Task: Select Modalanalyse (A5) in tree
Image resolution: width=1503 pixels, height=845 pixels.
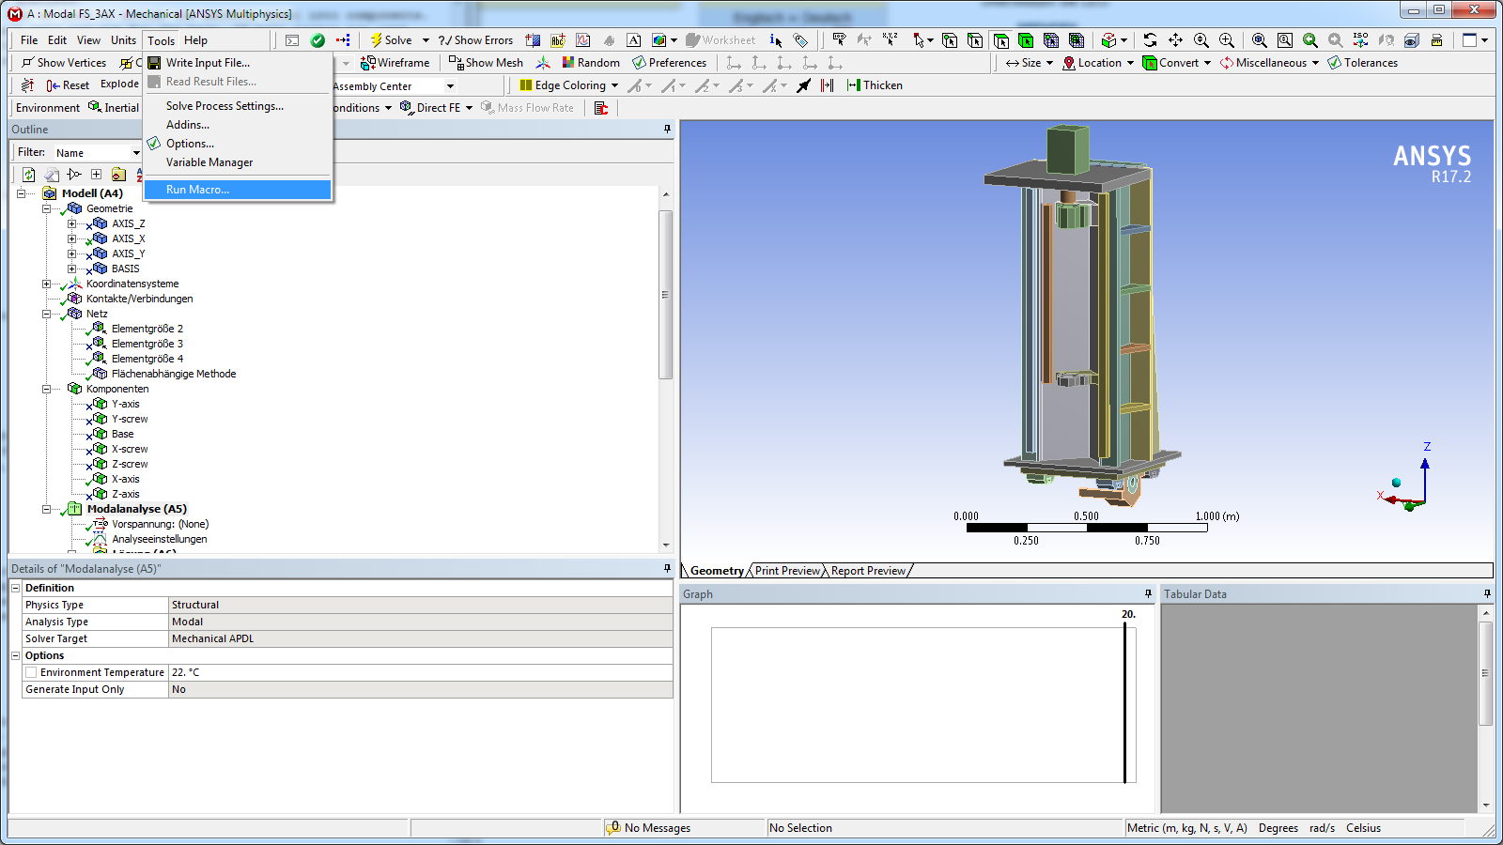Action: coord(136,509)
